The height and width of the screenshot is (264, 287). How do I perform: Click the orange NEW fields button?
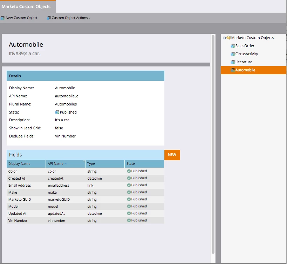click(172, 155)
